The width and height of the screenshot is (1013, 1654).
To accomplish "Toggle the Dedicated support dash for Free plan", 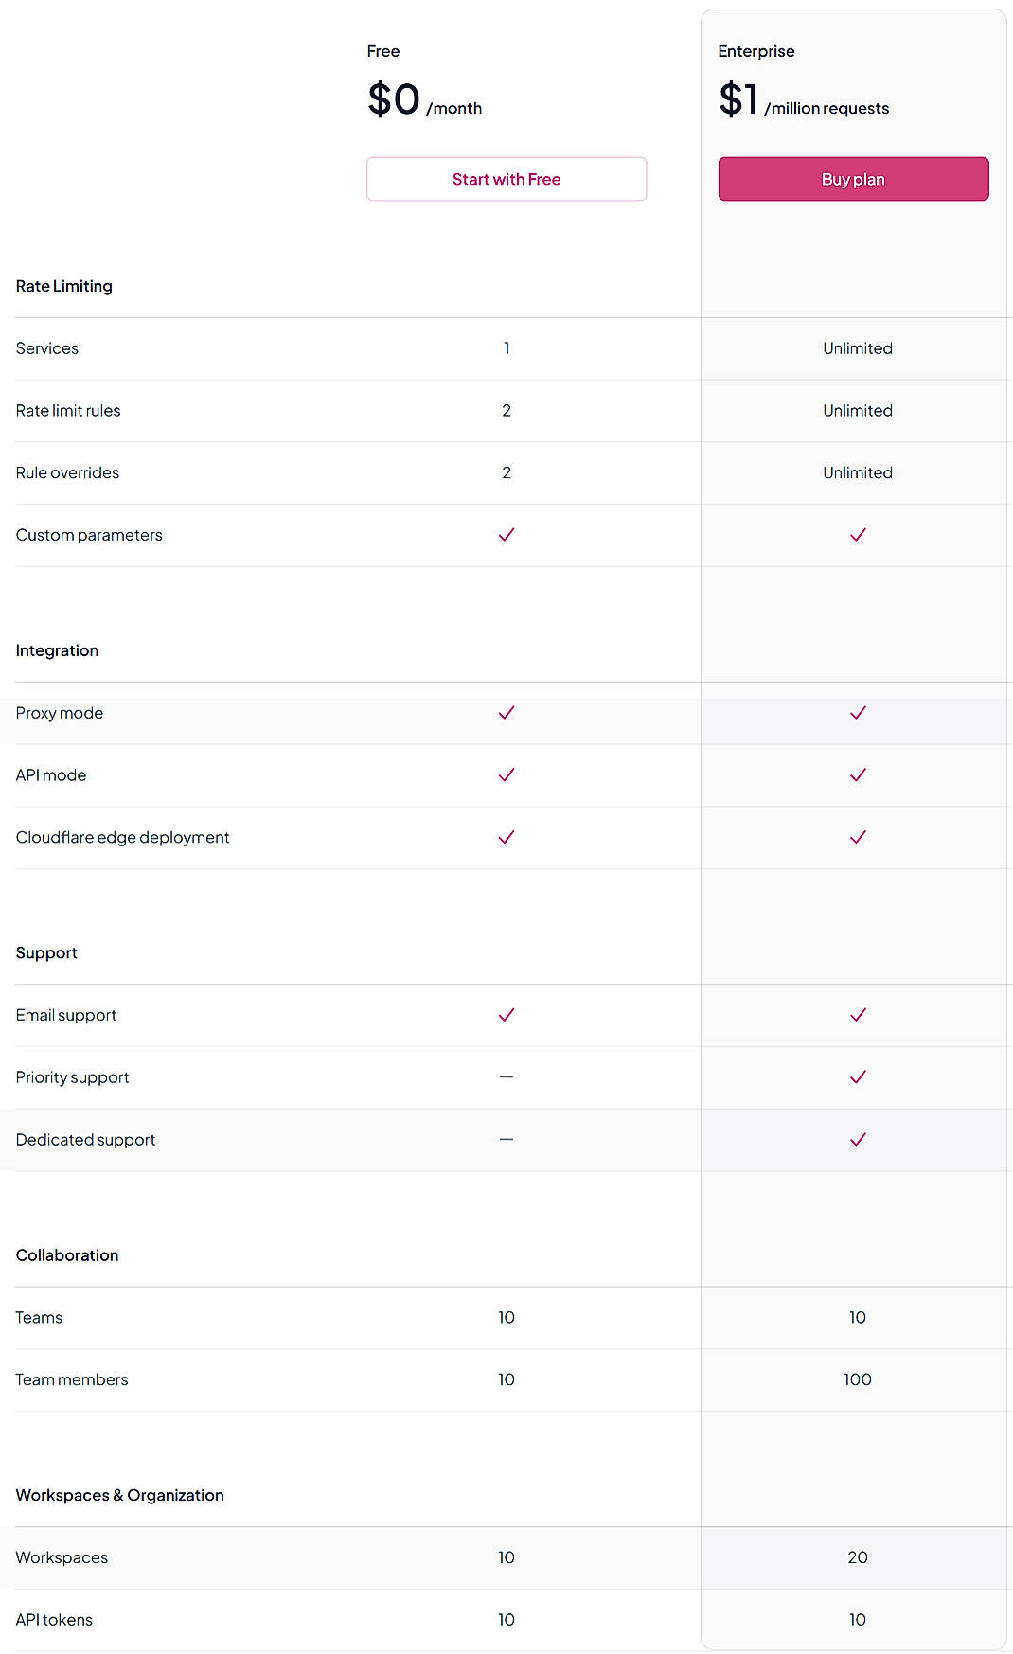I will tap(506, 1139).
